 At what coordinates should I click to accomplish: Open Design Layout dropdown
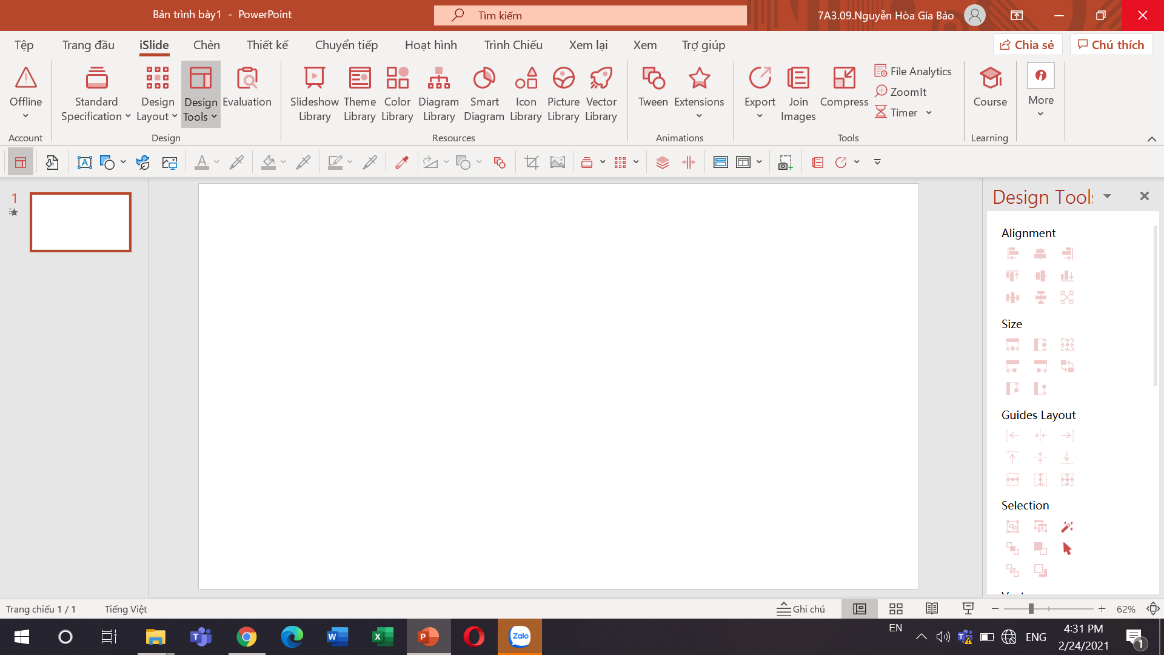click(157, 94)
